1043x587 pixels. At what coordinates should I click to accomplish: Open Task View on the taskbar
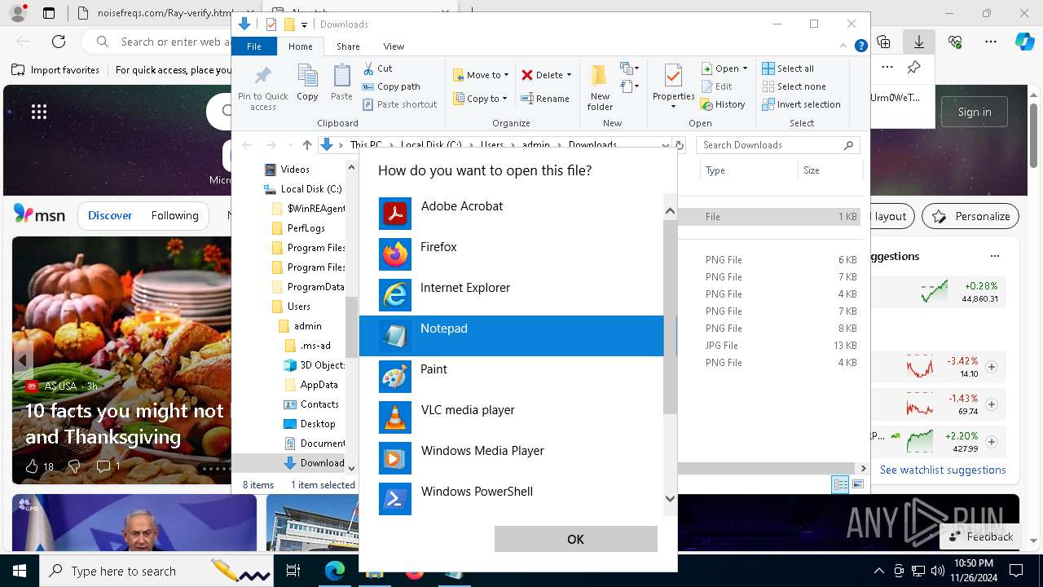293,571
